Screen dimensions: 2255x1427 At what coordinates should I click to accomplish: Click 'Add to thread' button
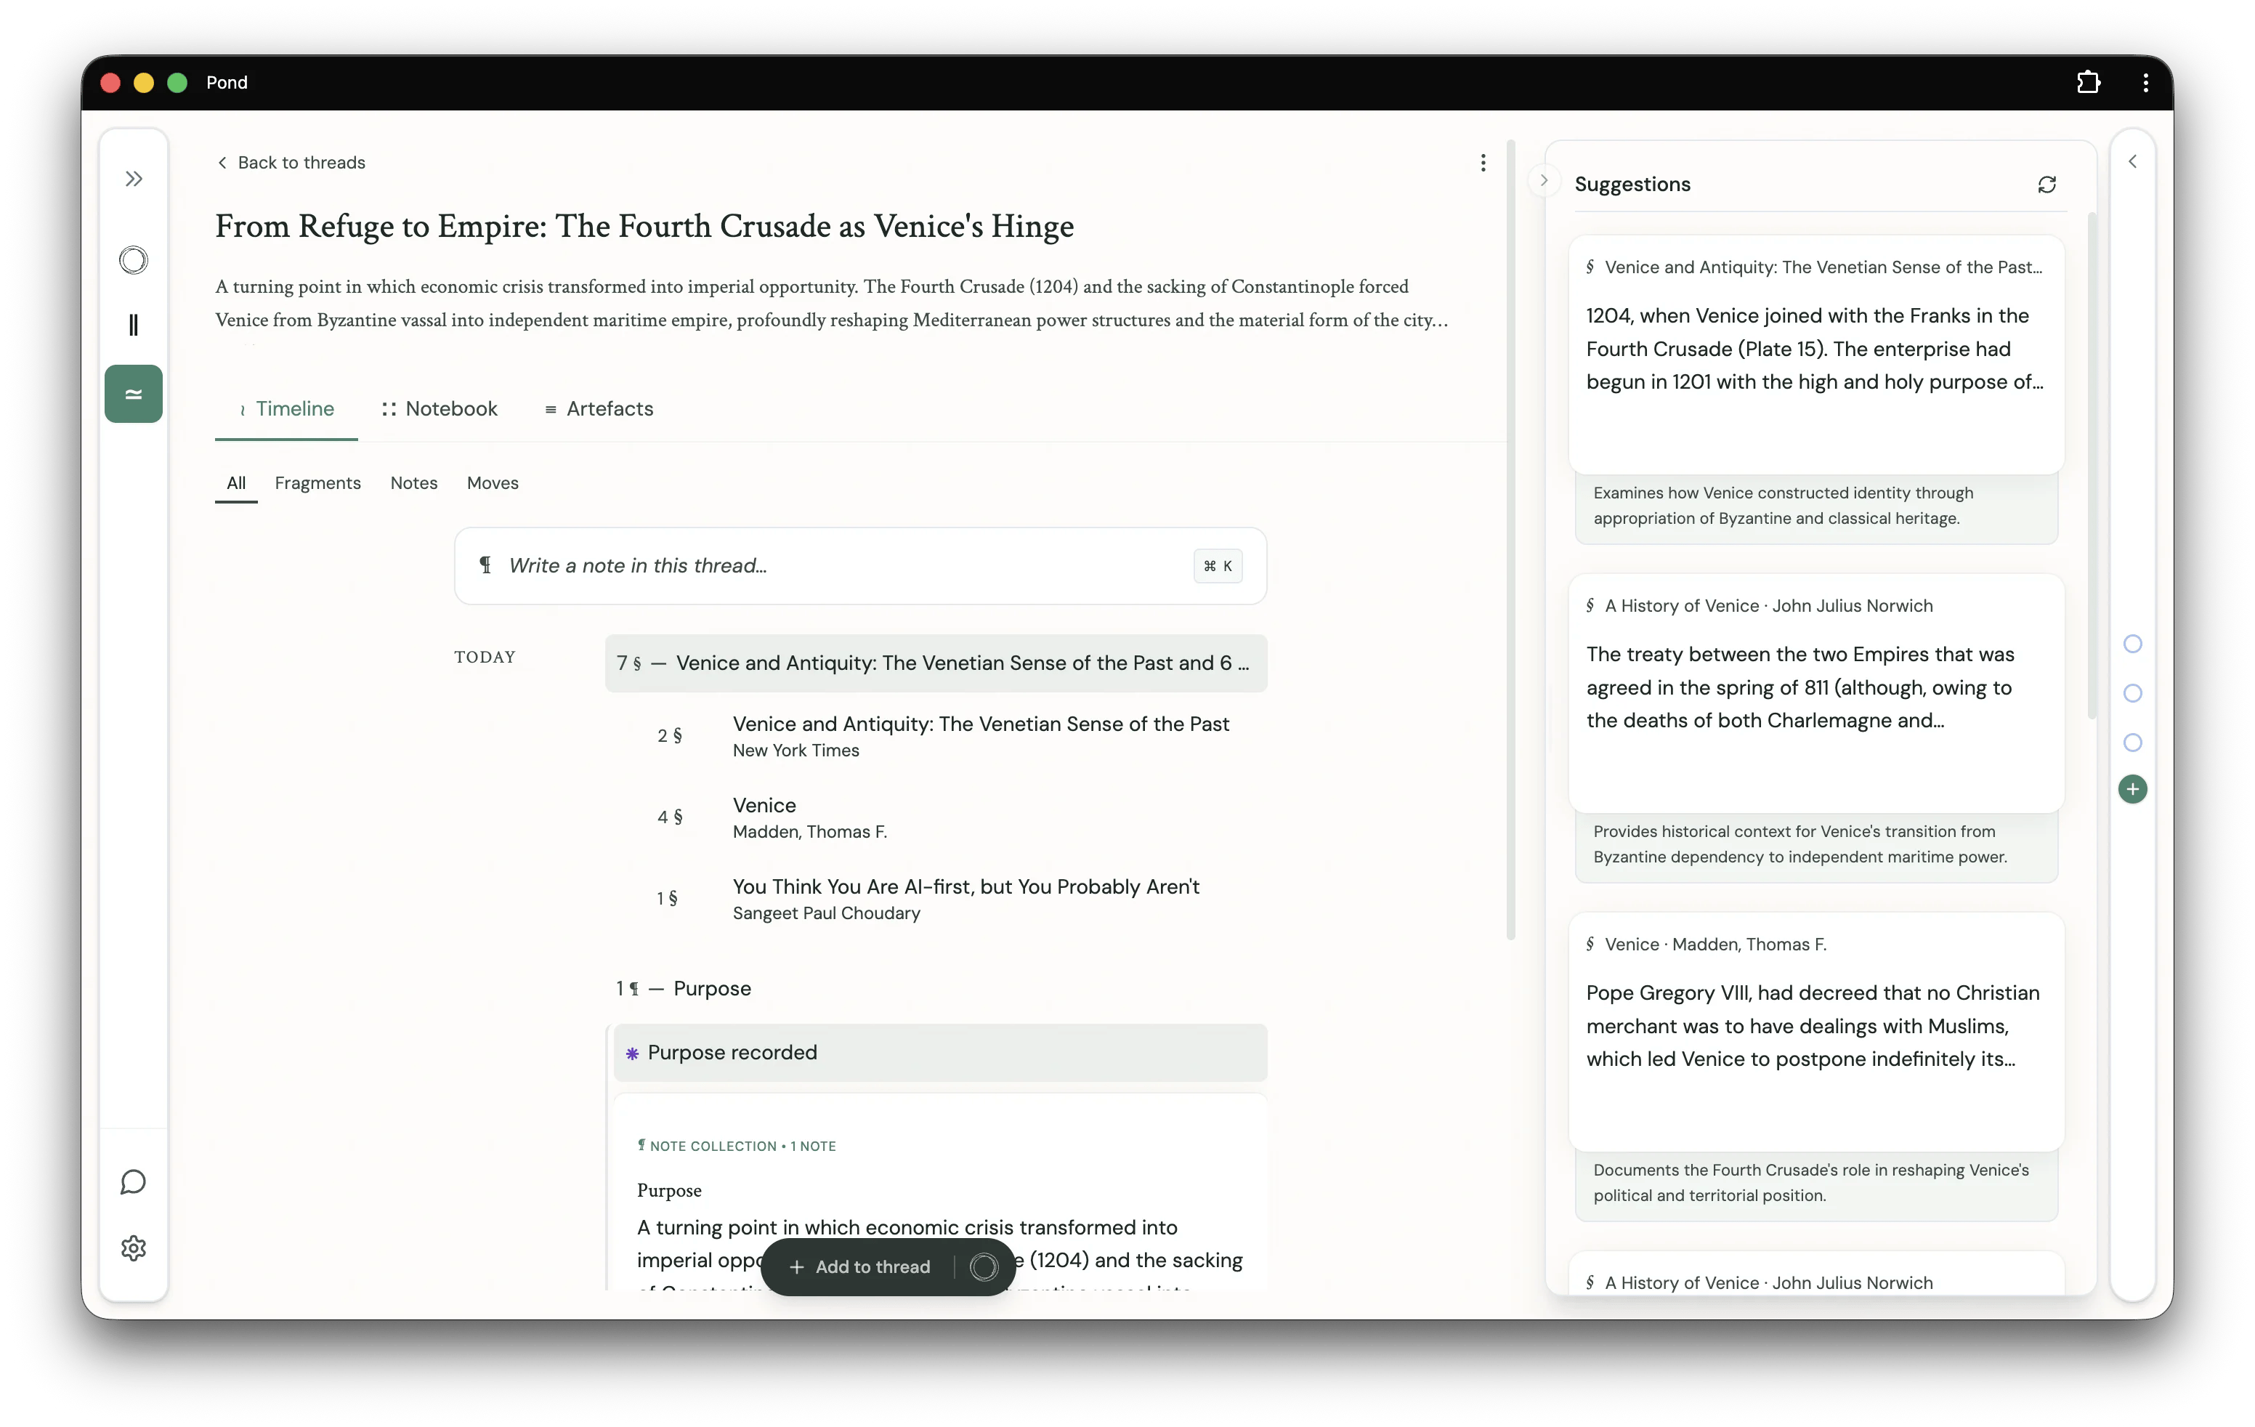point(859,1267)
